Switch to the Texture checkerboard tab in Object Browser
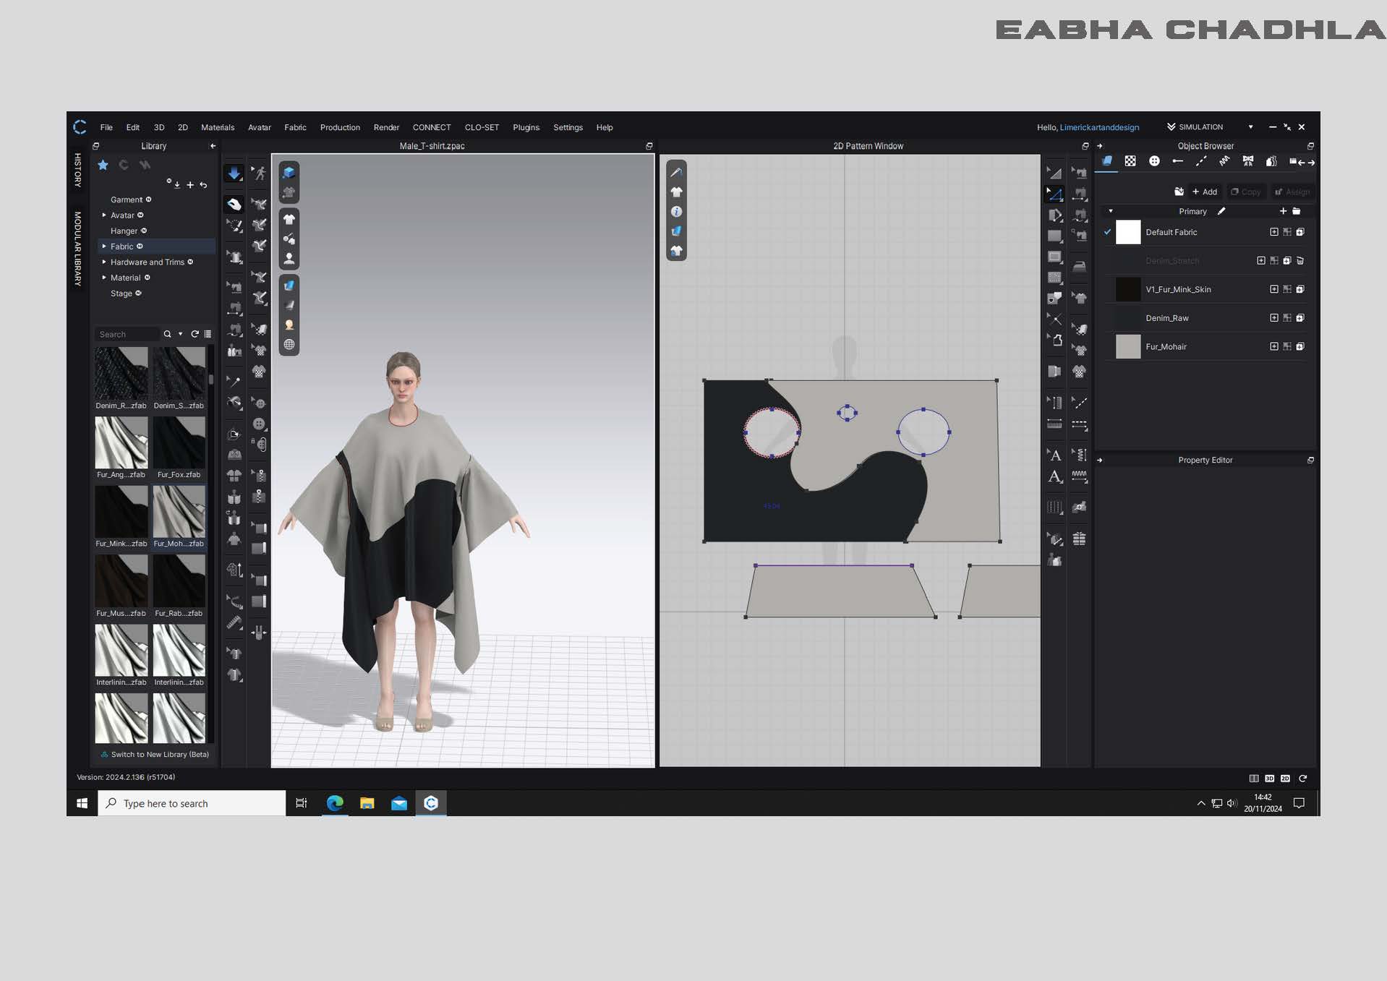Image resolution: width=1387 pixels, height=981 pixels. (1130, 161)
